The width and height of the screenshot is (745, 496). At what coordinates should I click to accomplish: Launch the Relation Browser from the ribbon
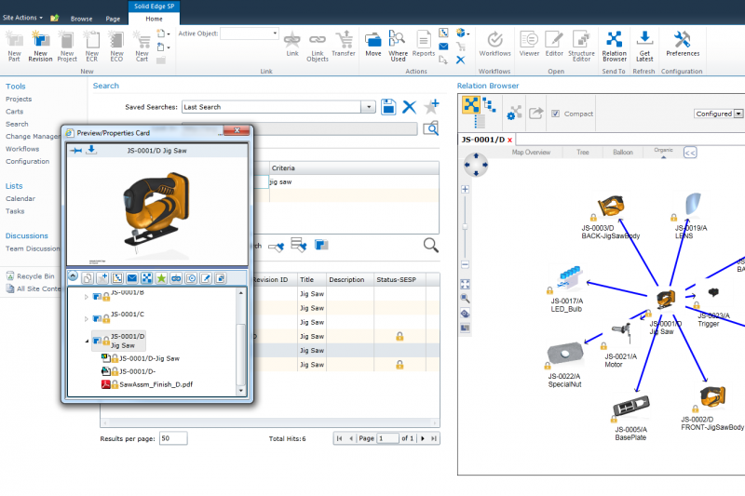tap(615, 46)
